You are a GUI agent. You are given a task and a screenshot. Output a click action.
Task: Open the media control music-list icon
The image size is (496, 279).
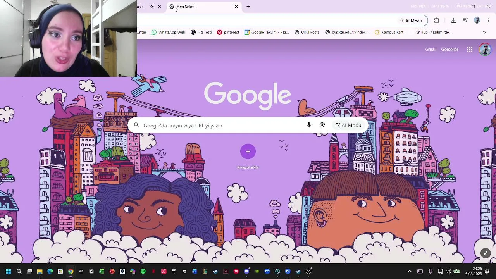pos(465,21)
